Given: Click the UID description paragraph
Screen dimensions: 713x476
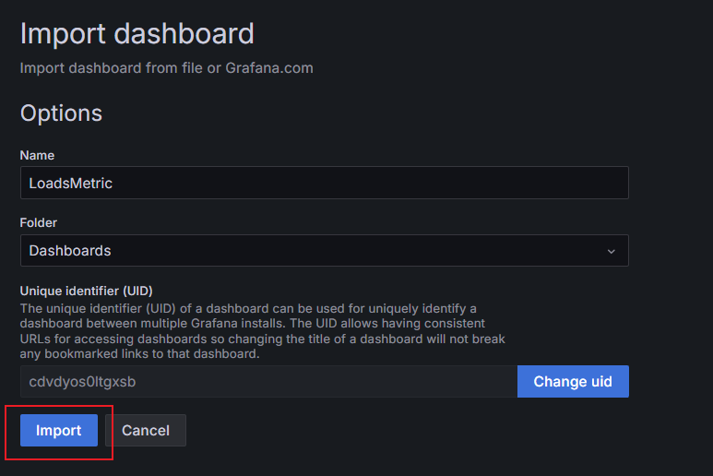Looking at the screenshot, I should click(262, 331).
